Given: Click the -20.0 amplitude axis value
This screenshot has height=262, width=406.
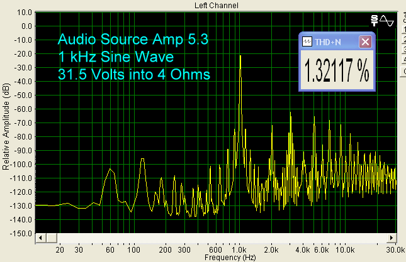Looking at the screenshot, I should 23,54.
